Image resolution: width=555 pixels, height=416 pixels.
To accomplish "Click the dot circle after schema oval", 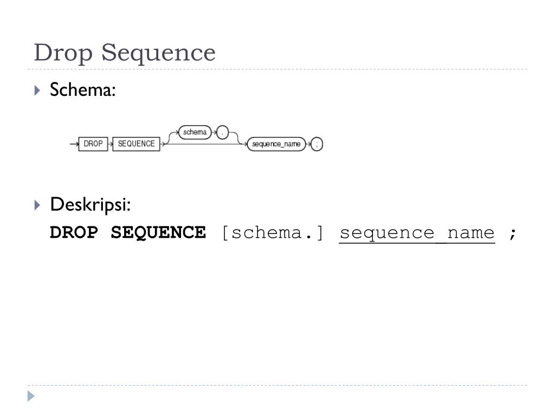I will [x=222, y=133].
